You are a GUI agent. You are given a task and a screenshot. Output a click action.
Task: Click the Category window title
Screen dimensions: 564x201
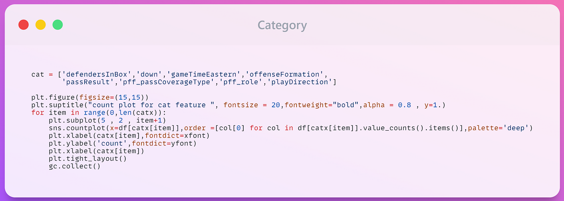(282, 25)
